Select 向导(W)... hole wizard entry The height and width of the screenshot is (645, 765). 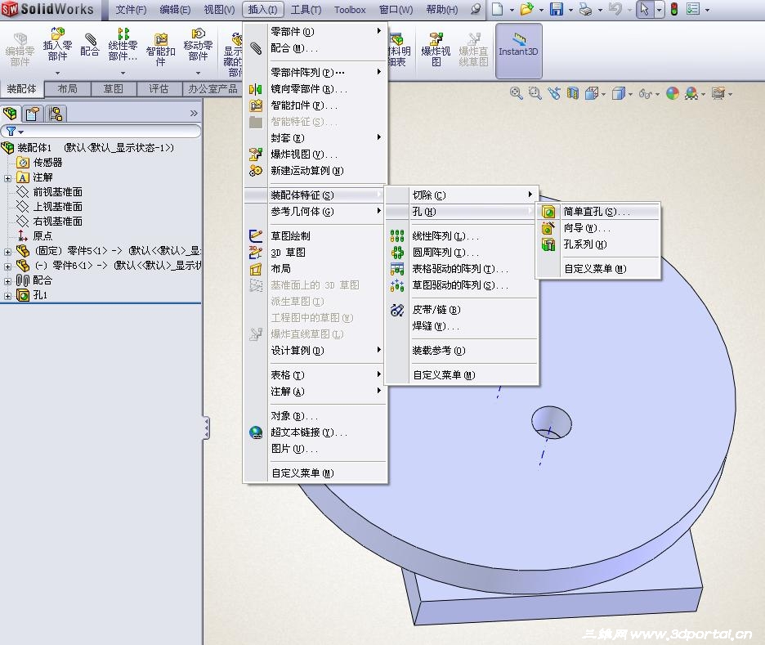(598, 228)
